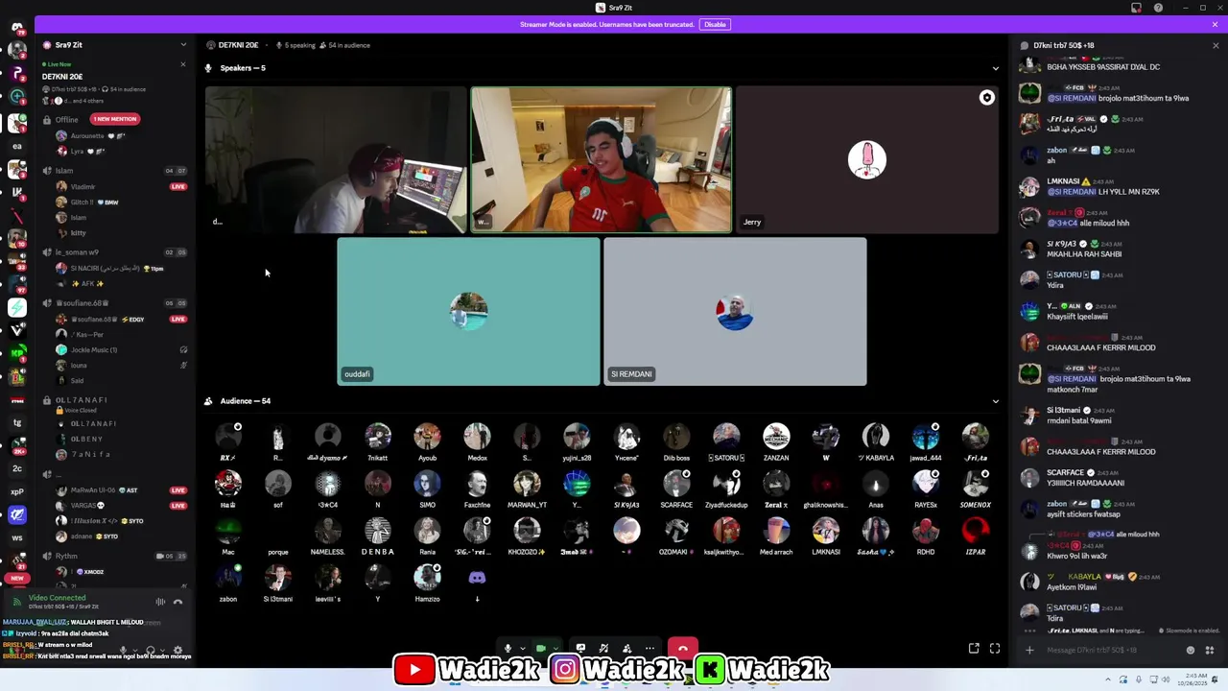The image size is (1228, 691).
Task: Toggle noise suppression in Video Connected panel
Action: tap(160, 602)
